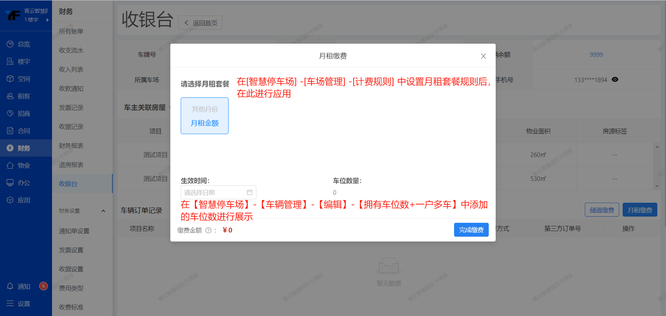Collapse the 财务设置 section chevron
The height and width of the screenshot is (316, 666).
coord(103,211)
